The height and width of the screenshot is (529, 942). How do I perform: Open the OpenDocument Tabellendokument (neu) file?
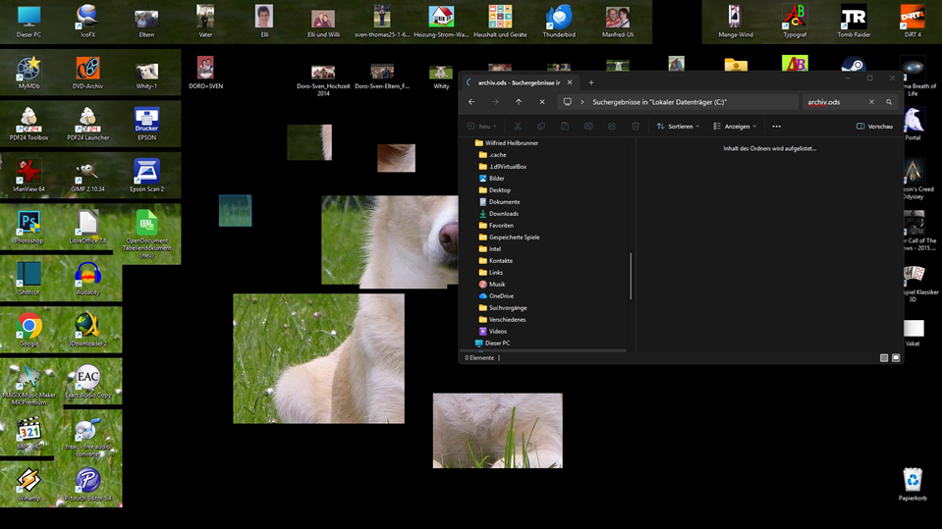(146, 235)
